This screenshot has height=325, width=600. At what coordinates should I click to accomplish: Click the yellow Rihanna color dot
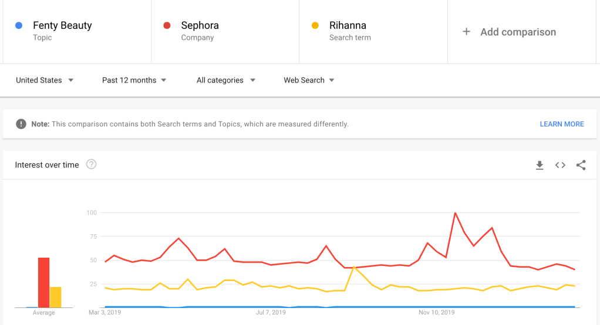coord(315,25)
